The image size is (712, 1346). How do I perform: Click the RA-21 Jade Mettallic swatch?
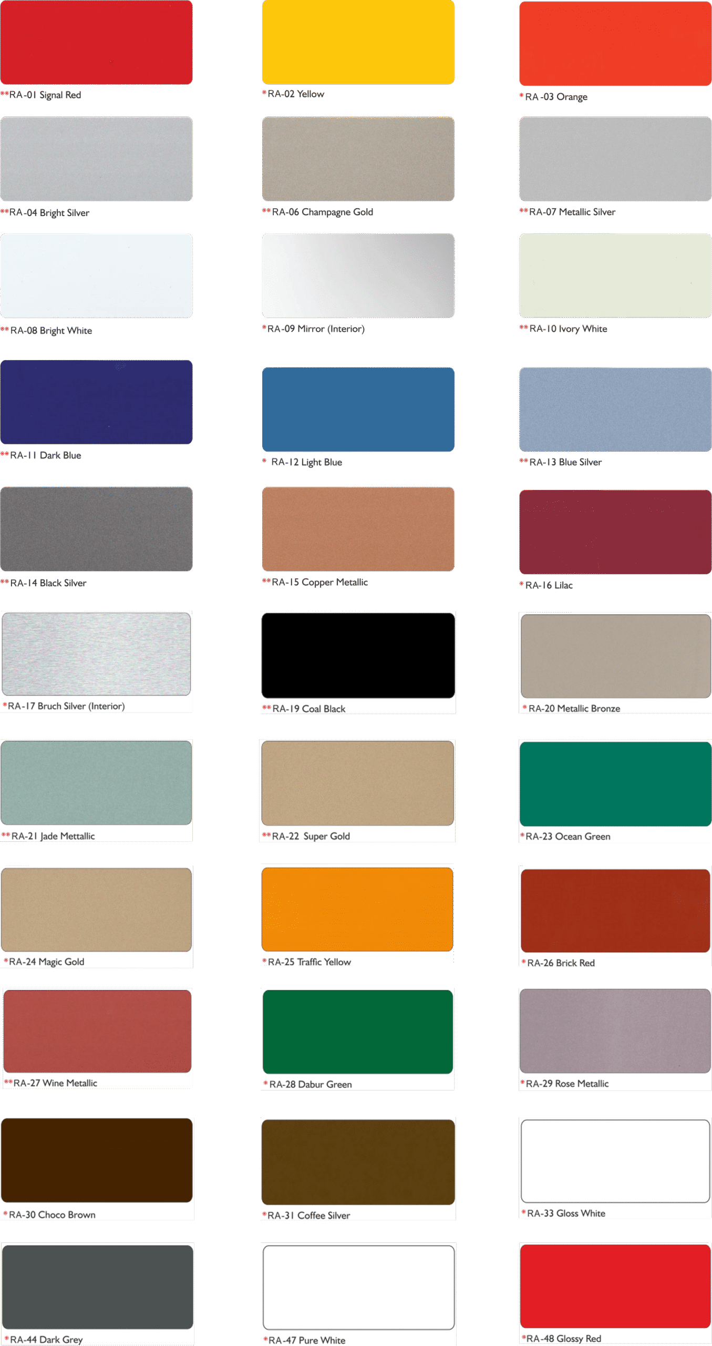(96, 782)
